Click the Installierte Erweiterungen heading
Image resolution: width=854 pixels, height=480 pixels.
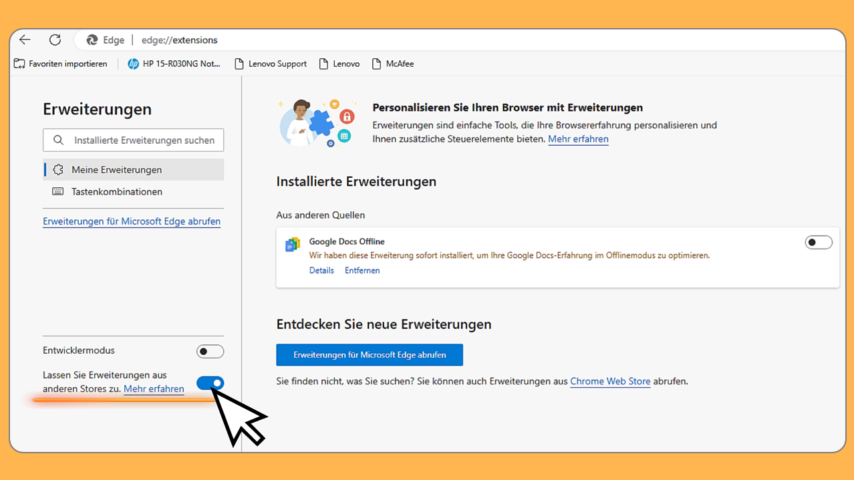pos(356,181)
